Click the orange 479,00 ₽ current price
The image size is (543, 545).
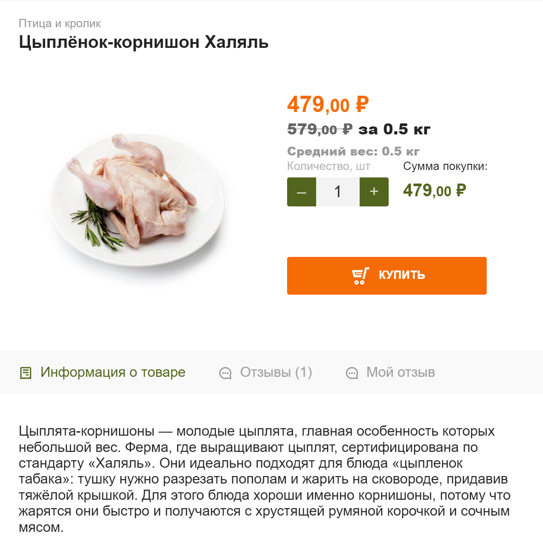point(328,105)
